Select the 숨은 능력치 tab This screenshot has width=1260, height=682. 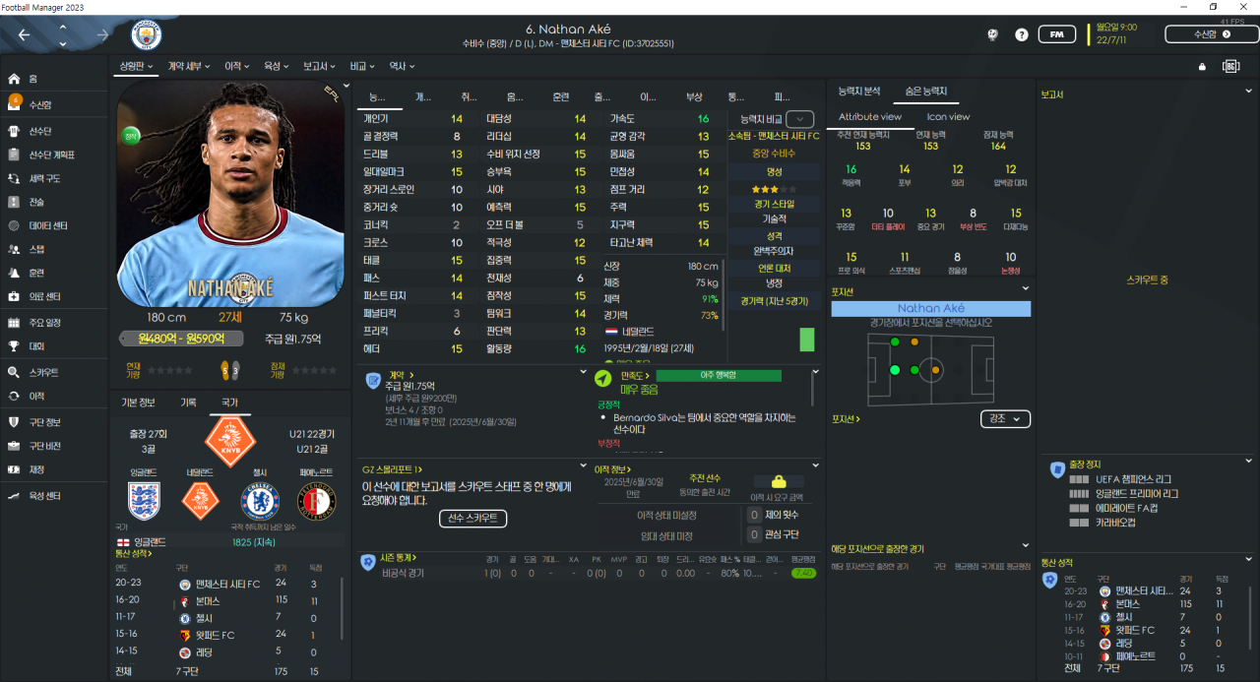(x=925, y=91)
